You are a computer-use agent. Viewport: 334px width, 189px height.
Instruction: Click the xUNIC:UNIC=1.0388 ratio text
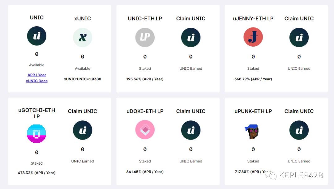point(83,79)
